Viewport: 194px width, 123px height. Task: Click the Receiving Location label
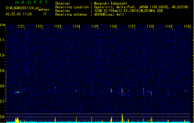[72, 7]
